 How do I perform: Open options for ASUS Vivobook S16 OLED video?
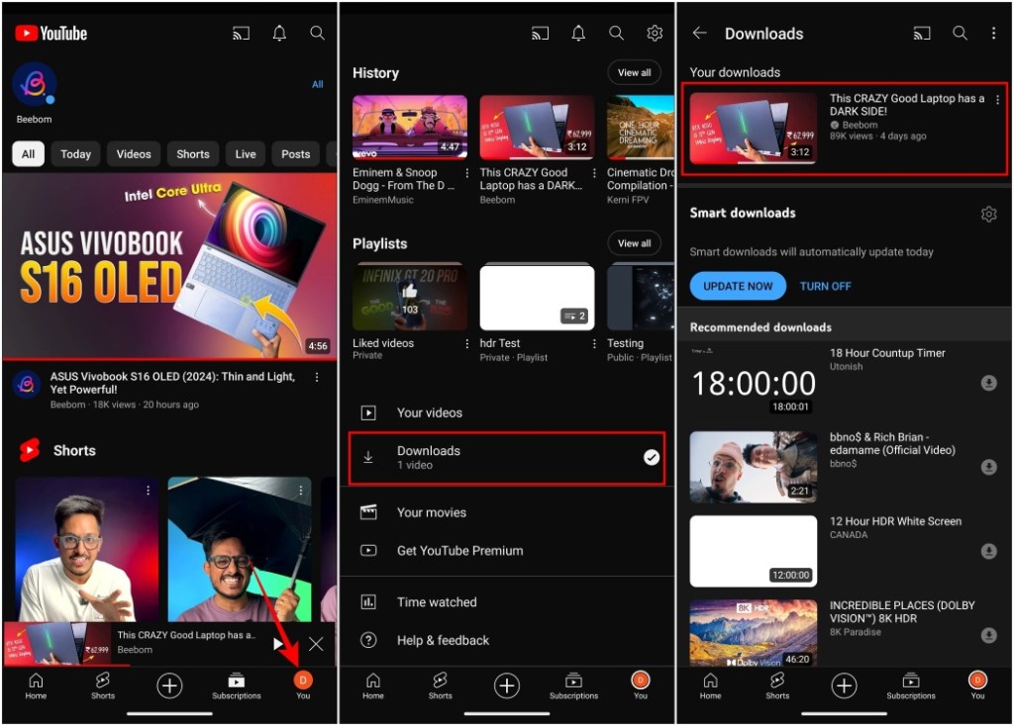click(x=316, y=377)
